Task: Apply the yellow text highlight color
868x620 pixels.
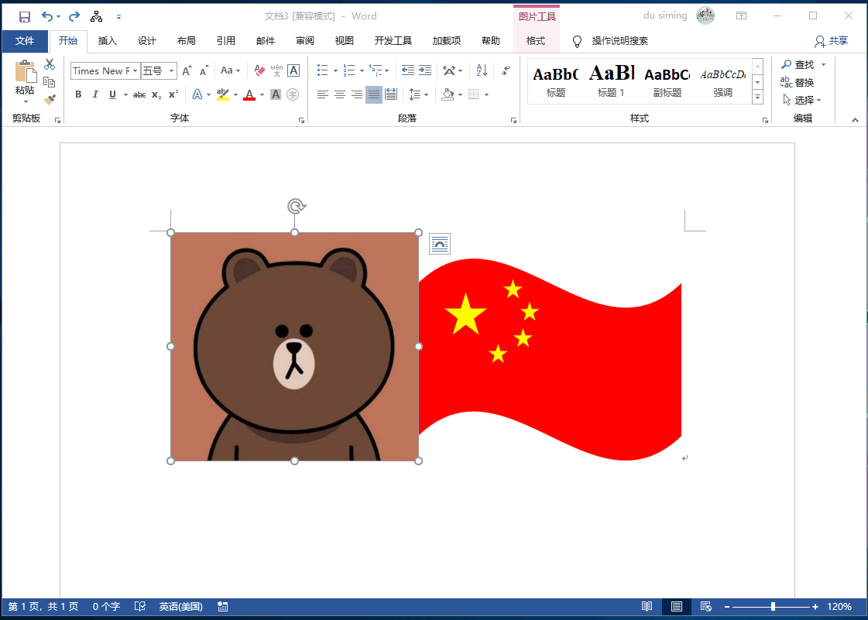Action: click(223, 94)
